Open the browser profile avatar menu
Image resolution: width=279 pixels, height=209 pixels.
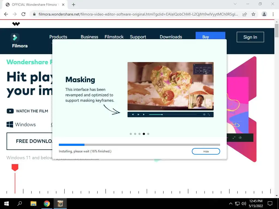point(264,14)
